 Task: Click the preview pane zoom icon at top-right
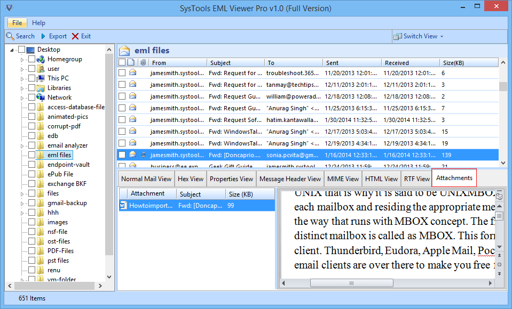click(499, 196)
